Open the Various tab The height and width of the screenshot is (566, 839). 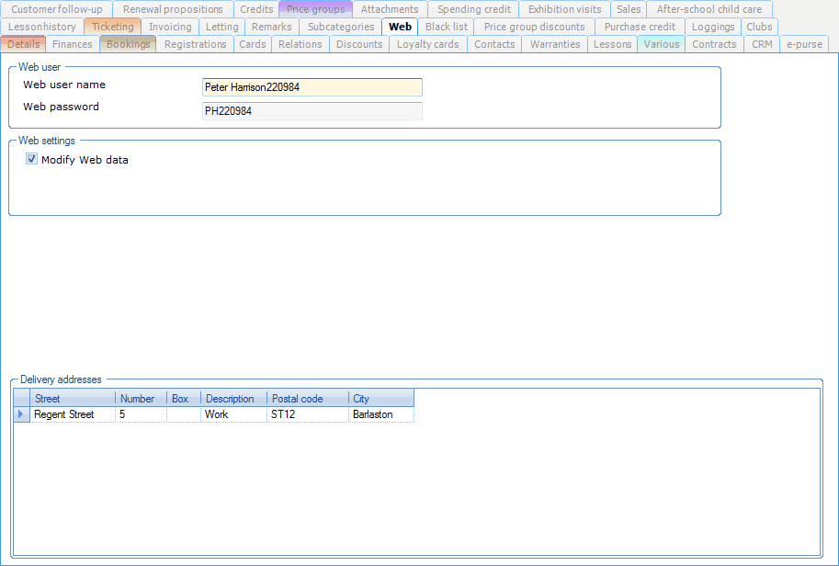tap(661, 44)
